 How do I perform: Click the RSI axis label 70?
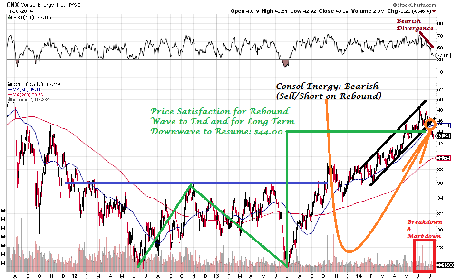440,36
